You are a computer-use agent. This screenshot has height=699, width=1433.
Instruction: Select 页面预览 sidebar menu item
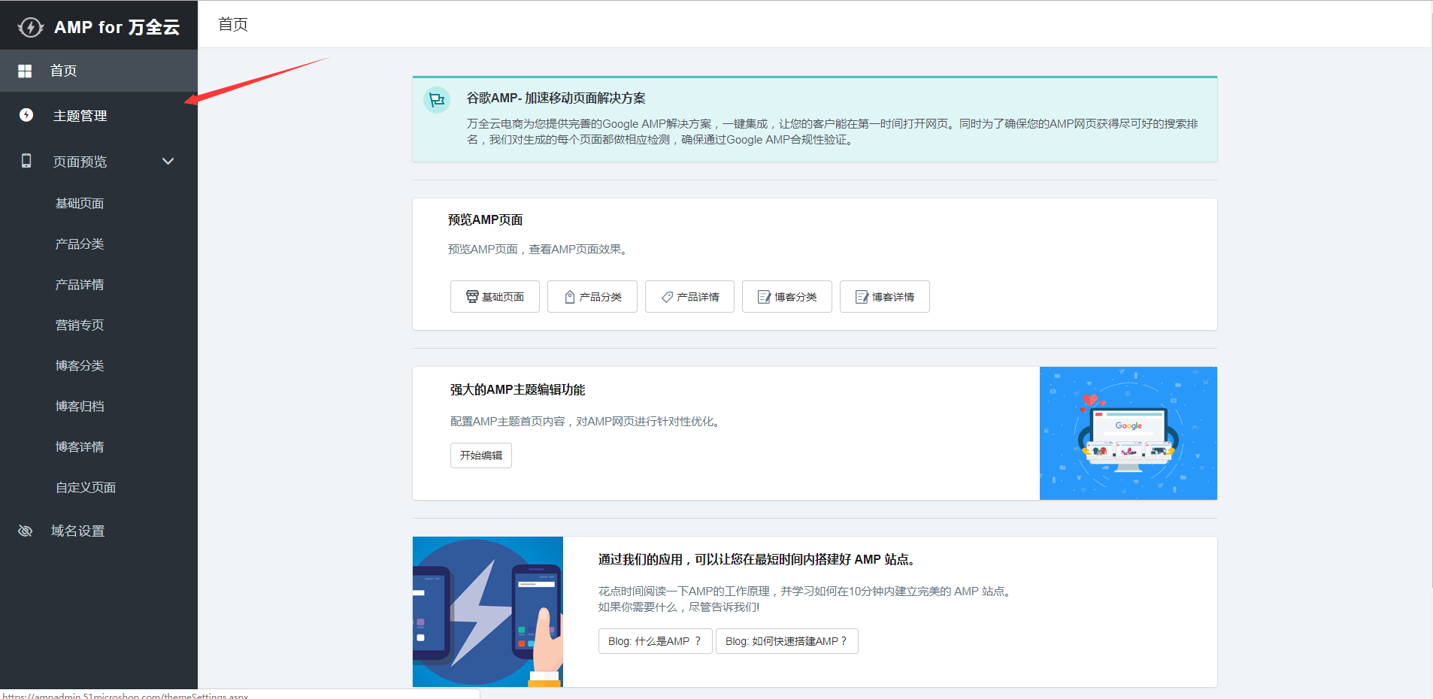click(x=98, y=162)
